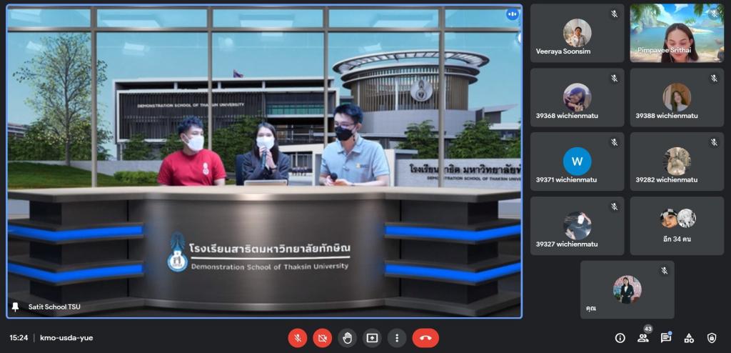Screen dimensions: 731x353
Task: Select Veeraya Soonsim participant tile
Action: coord(577,33)
